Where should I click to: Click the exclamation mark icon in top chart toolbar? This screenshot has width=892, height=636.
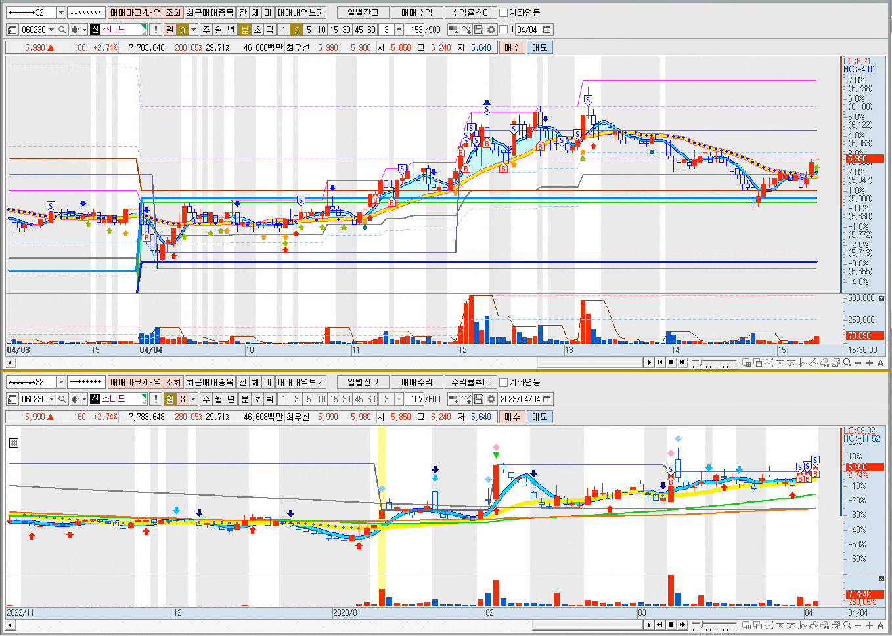pos(156,30)
